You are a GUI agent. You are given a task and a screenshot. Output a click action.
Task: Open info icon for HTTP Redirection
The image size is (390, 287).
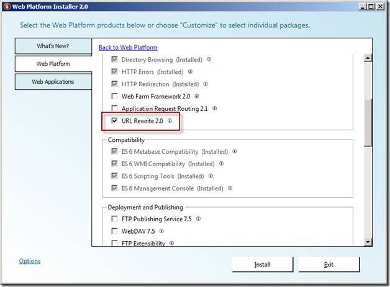(205, 84)
